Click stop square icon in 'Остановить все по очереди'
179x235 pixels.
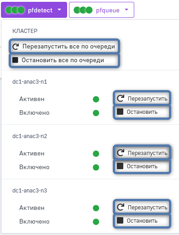click(x=15, y=60)
